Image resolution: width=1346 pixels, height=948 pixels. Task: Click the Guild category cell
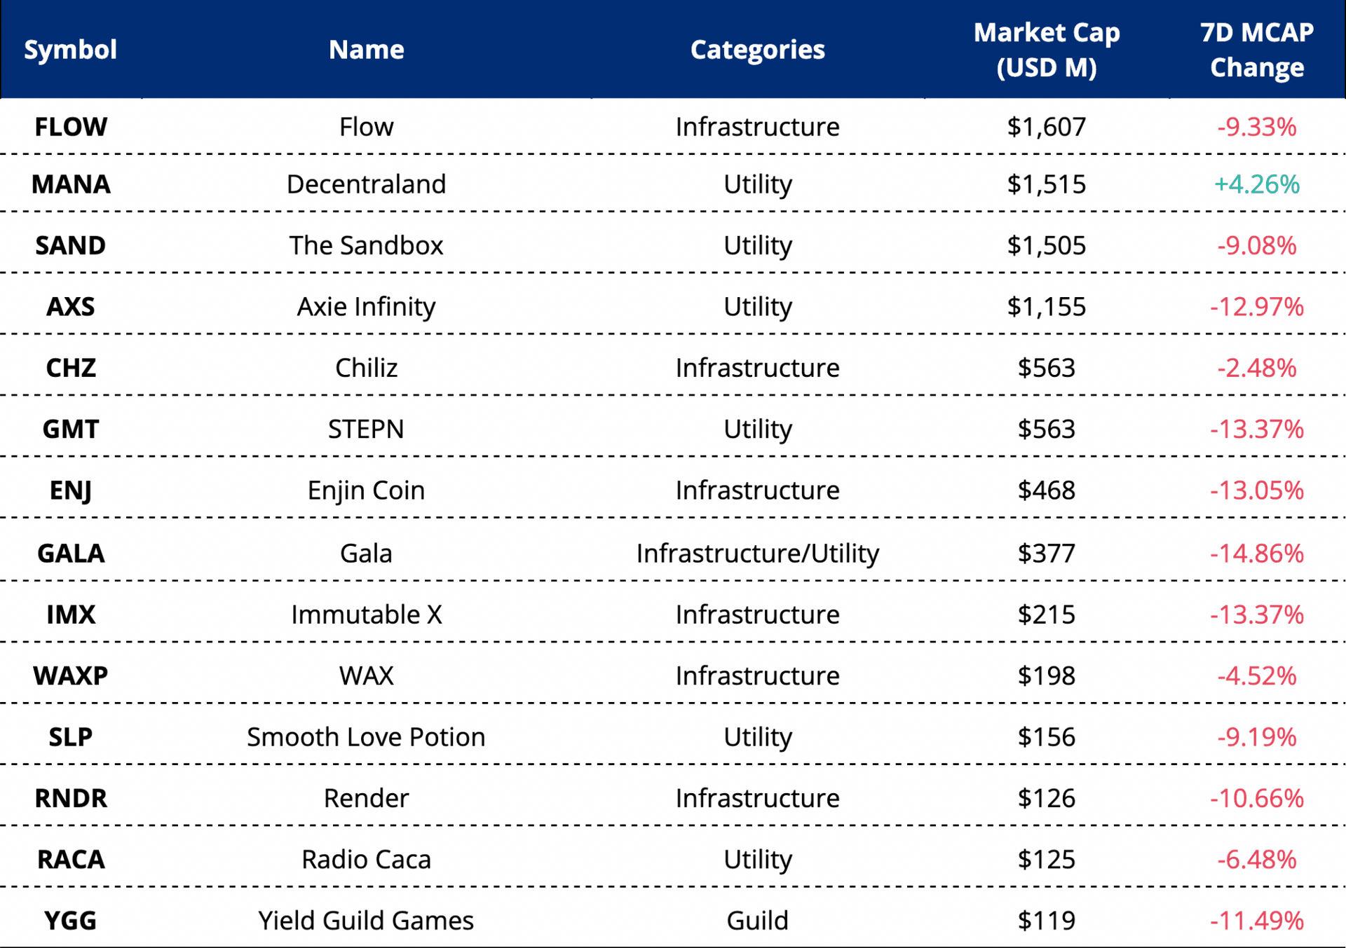tap(757, 920)
